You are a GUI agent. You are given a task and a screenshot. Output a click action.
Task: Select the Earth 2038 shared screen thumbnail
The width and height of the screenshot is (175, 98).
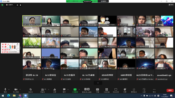pos(10,48)
